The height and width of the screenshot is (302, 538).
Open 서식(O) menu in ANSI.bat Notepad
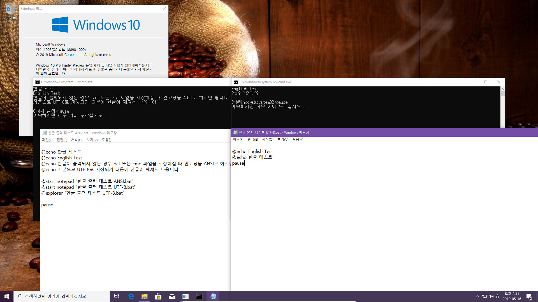click(x=77, y=140)
